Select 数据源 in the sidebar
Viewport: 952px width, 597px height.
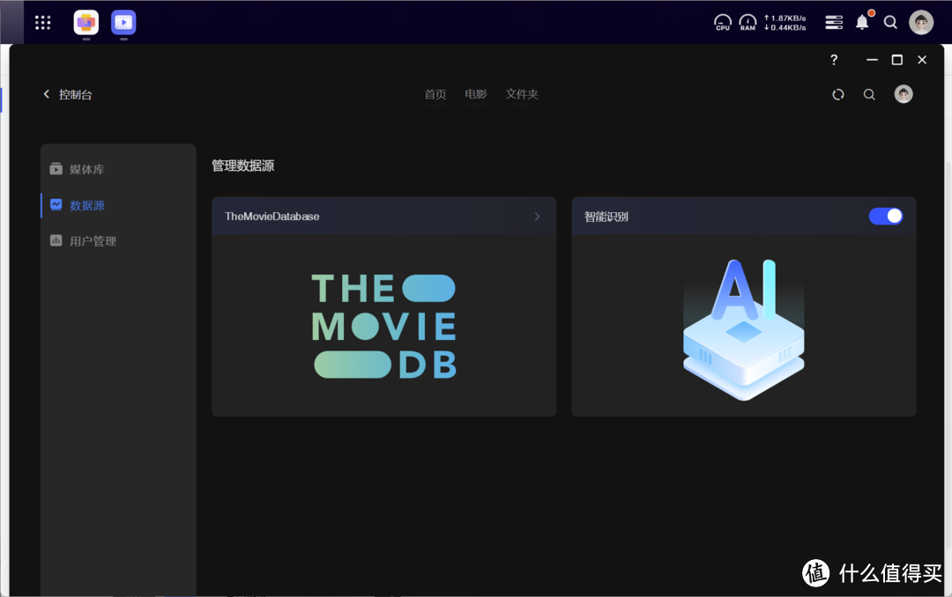click(118, 205)
